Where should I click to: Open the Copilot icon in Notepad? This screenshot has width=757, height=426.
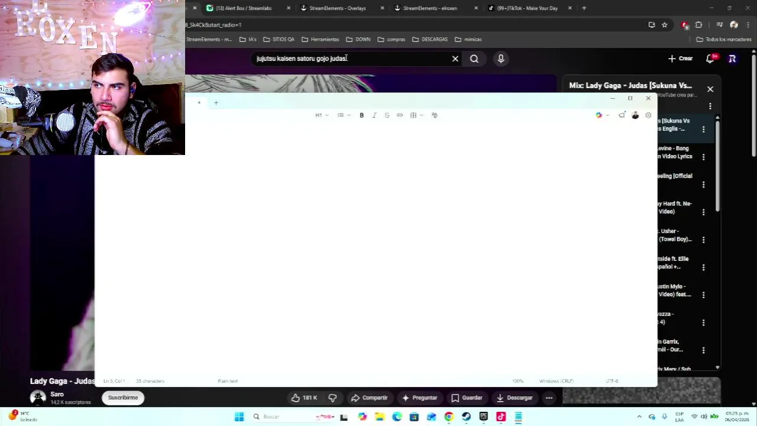coord(599,115)
